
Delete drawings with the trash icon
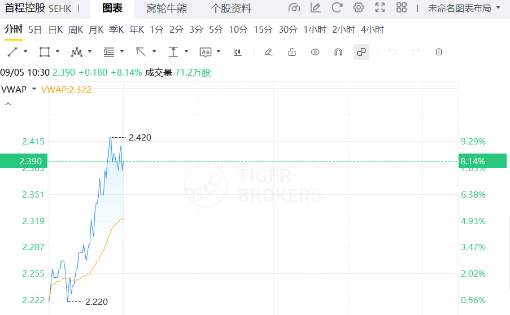[439, 52]
